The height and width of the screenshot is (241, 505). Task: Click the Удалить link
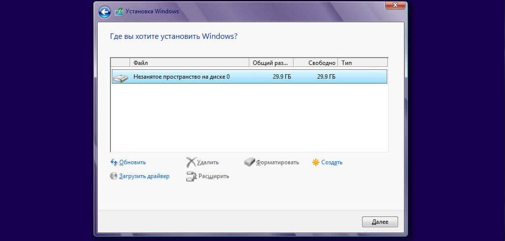pos(208,163)
